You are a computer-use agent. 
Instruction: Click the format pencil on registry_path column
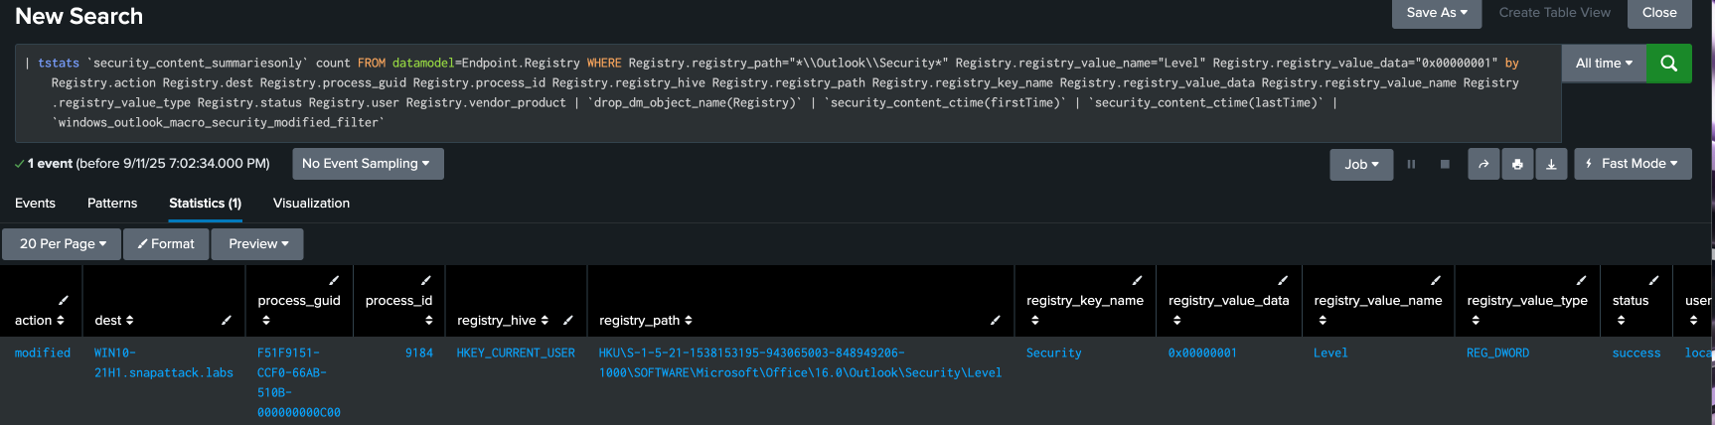(x=995, y=320)
